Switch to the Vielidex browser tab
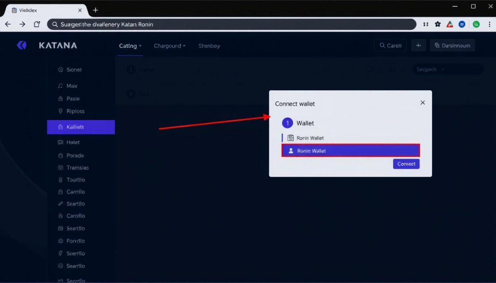496x283 pixels. point(44,10)
